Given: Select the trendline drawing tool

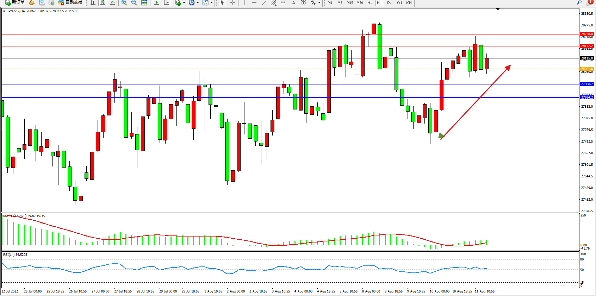Looking at the screenshot, I should tap(264, 3).
